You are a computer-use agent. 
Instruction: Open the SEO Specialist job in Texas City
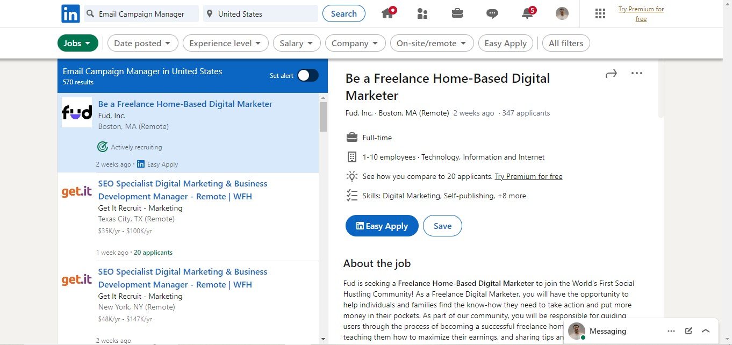click(183, 190)
